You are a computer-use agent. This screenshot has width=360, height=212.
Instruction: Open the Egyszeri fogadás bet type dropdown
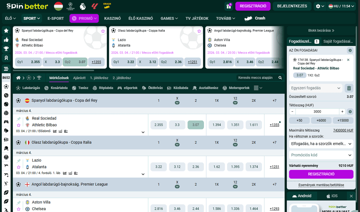pos(316,88)
